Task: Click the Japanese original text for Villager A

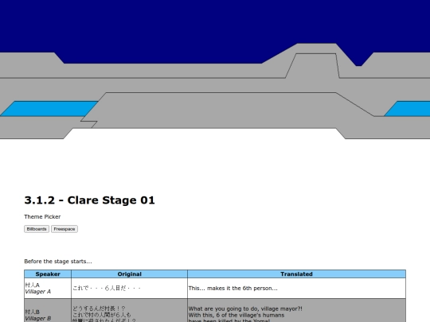Action: click(x=107, y=289)
